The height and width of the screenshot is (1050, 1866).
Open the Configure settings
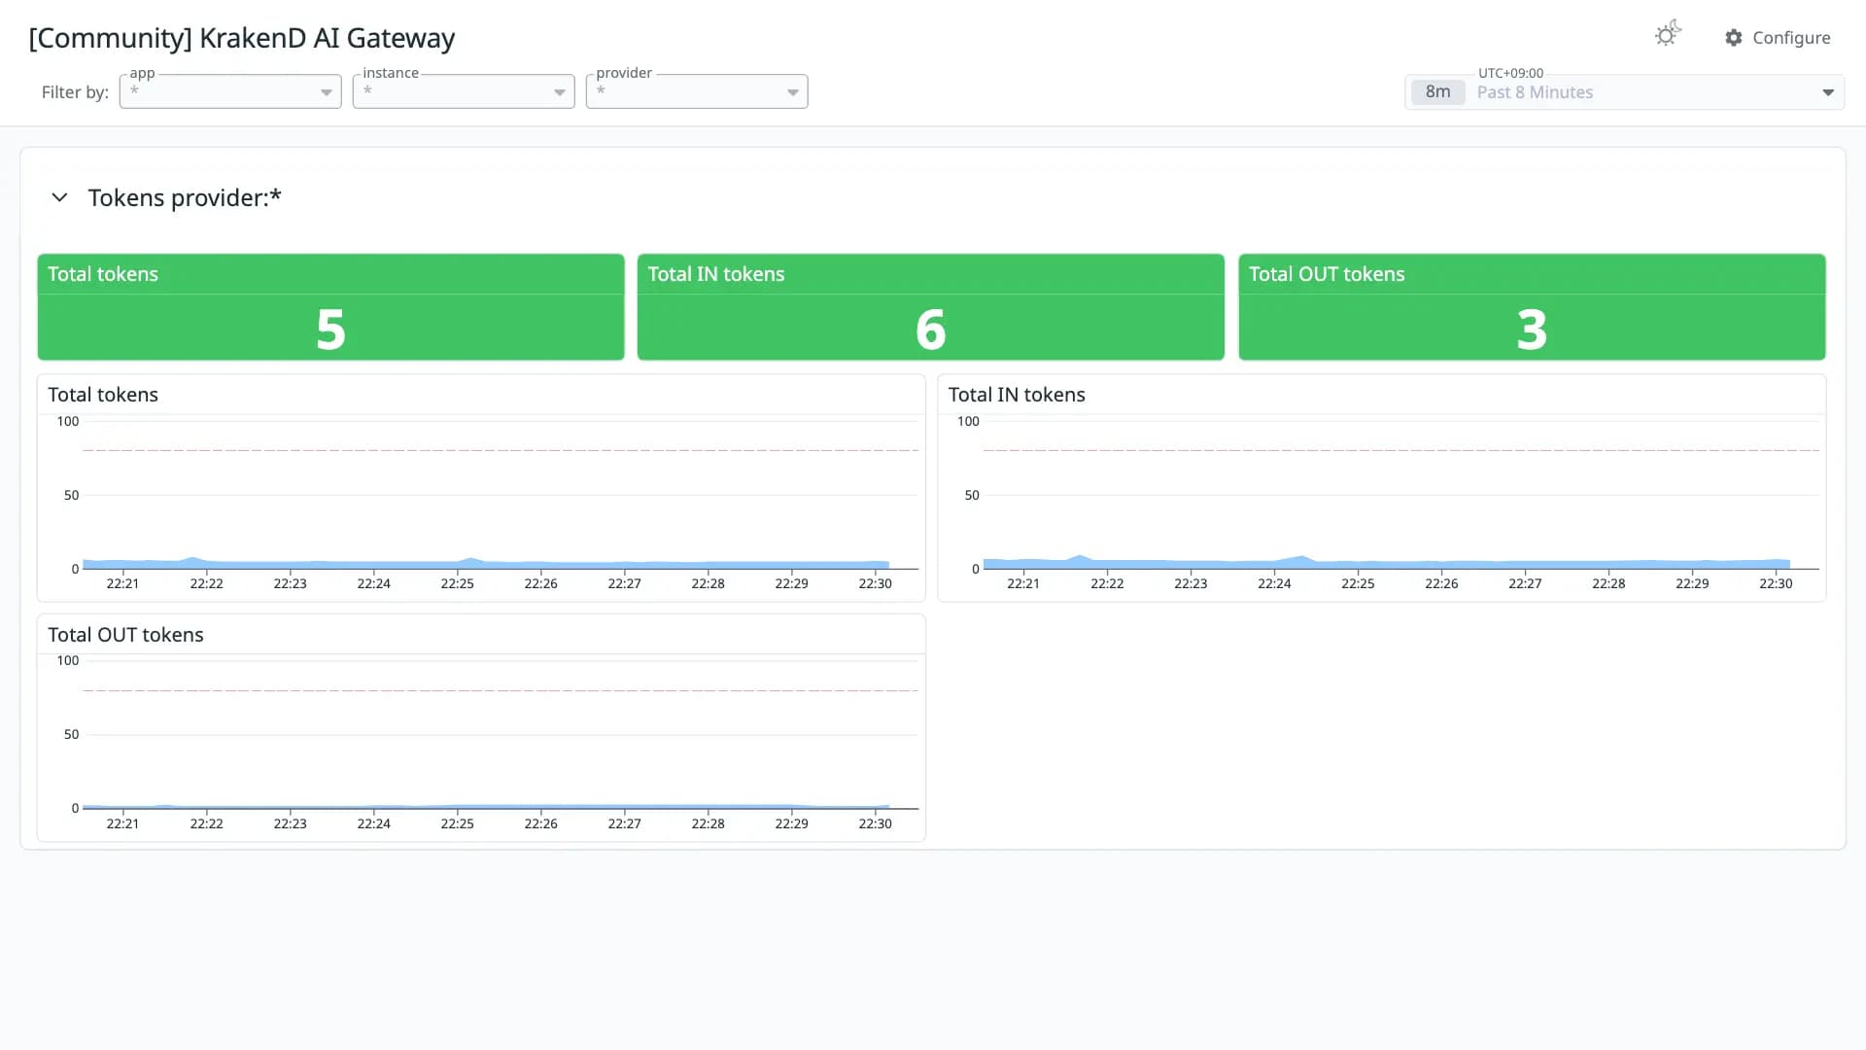[x=1778, y=38]
